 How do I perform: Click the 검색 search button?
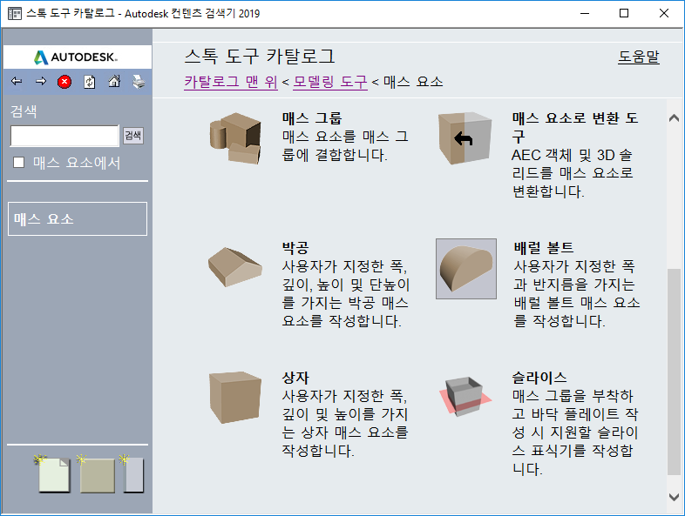(x=132, y=136)
